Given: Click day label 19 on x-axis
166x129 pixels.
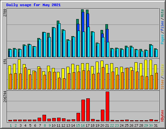Looking at the screenshot, I should 97,125.
